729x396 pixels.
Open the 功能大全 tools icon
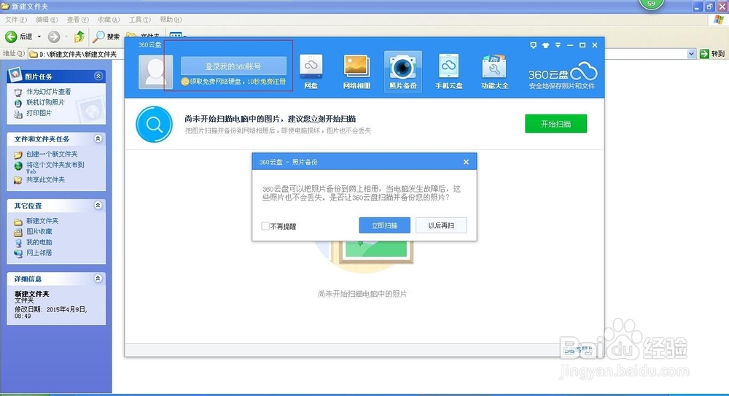pos(495,71)
